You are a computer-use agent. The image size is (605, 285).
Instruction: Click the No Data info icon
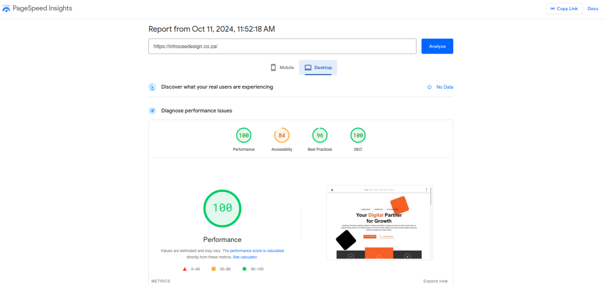pyautogui.click(x=430, y=87)
